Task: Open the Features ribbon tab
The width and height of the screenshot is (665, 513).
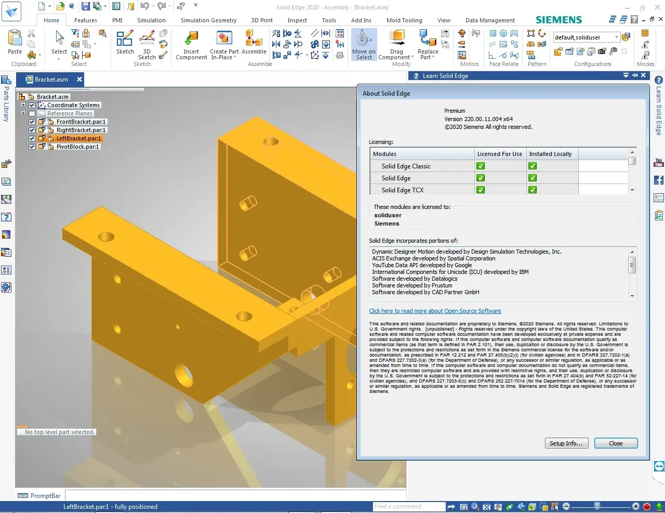Action: (86, 20)
